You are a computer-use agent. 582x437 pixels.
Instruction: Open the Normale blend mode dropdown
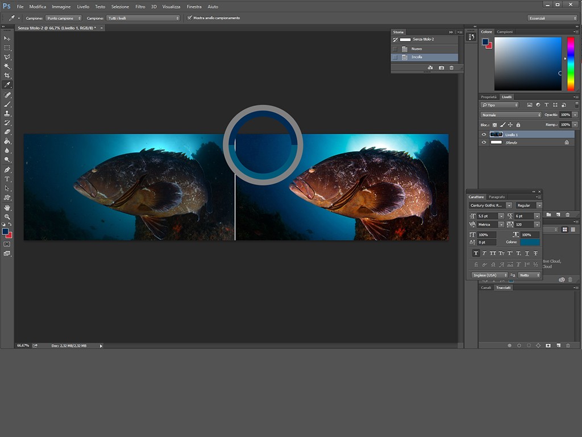coord(511,115)
